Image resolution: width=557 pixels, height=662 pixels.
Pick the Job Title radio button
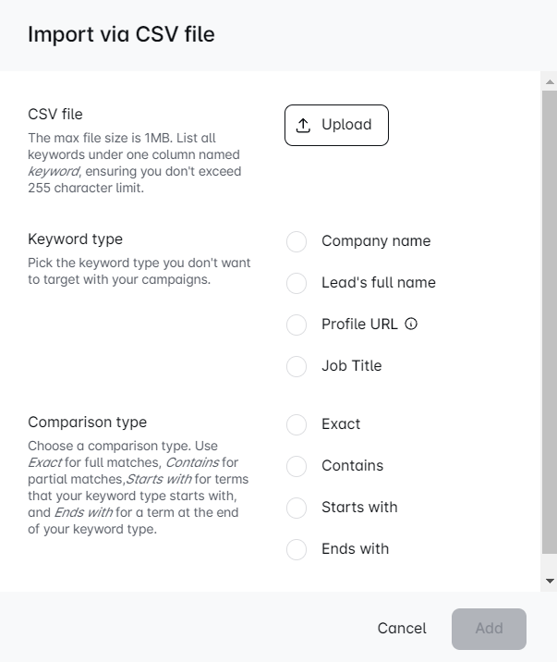point(297,366)
